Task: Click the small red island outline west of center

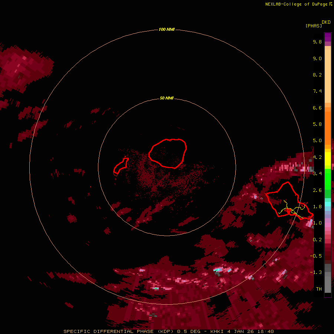Action: coord(121,166)
